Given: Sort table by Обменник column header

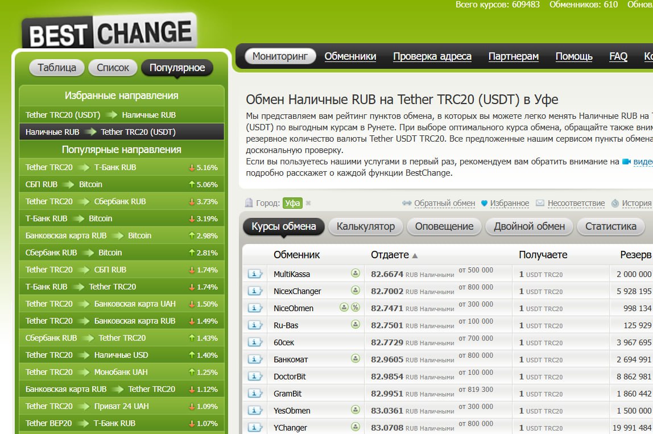Looking at the screenshot, I should pyautogui.click(x=296, y=255).
